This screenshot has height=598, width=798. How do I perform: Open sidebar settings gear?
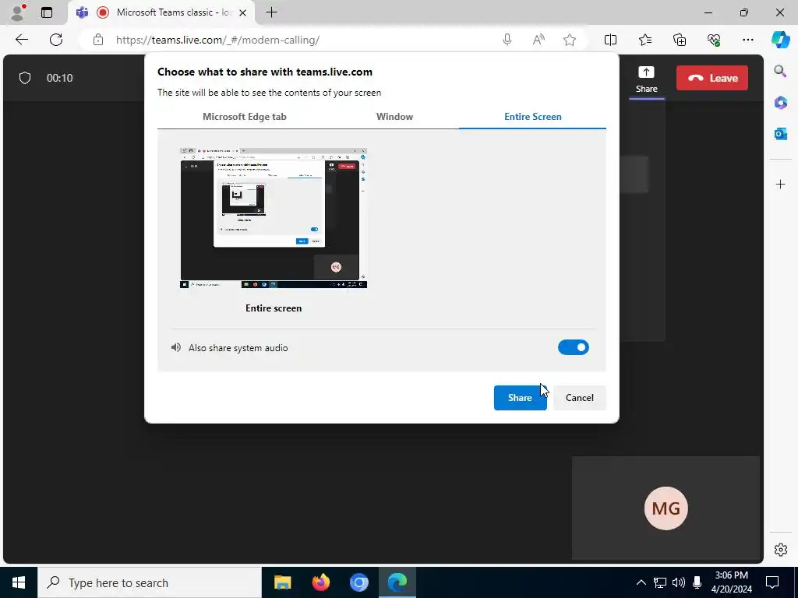(780, 550)
